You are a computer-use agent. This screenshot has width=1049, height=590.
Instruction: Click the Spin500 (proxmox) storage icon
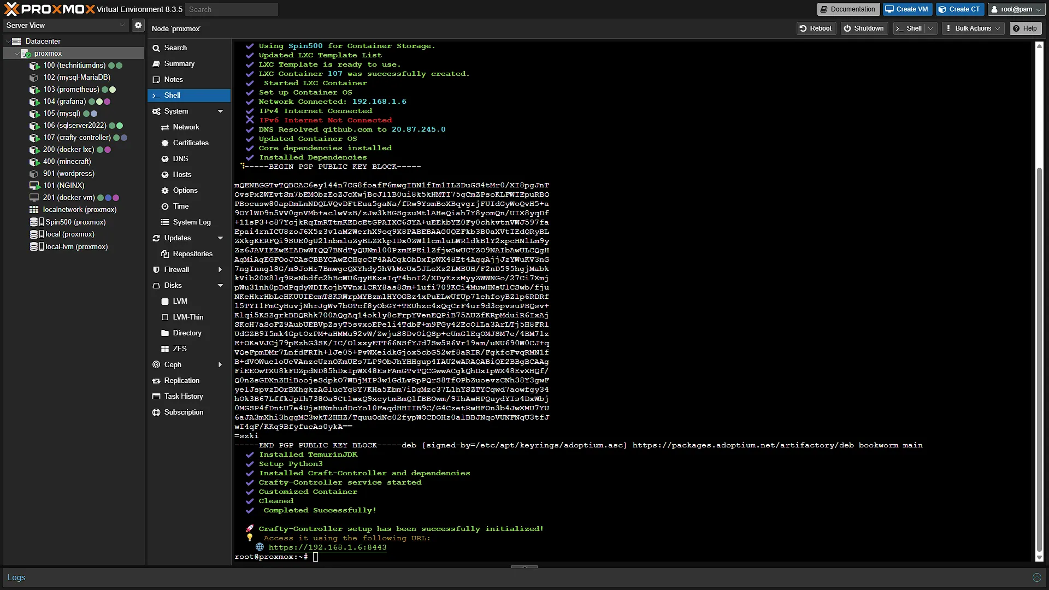point(36,222)
